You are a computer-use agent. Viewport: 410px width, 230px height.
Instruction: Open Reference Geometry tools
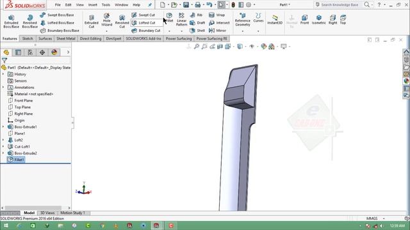[242, 20]
